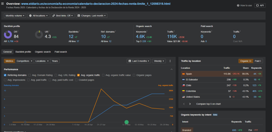The image size is (272, 132).
Task: Click the How to use help icon
Action: point(238,6)
